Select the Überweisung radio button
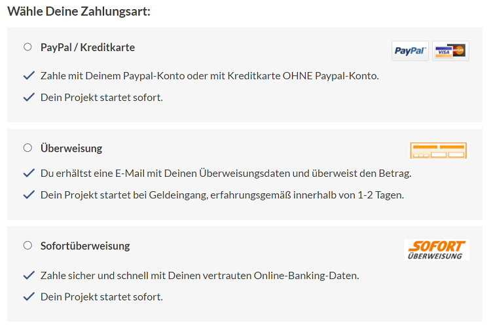 point(27,148)
